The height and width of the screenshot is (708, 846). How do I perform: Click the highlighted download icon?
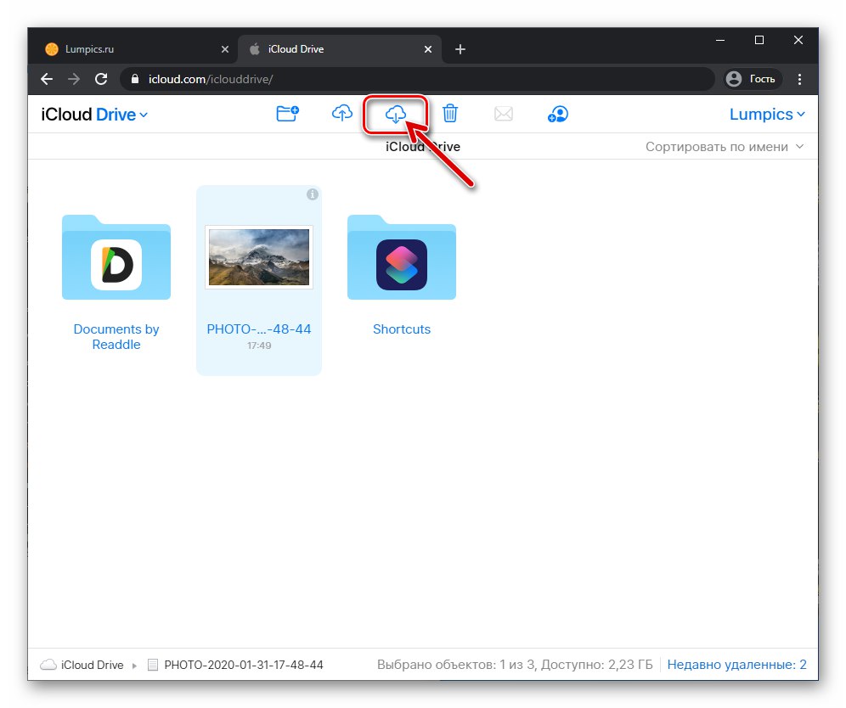click(x=396, y=113)
